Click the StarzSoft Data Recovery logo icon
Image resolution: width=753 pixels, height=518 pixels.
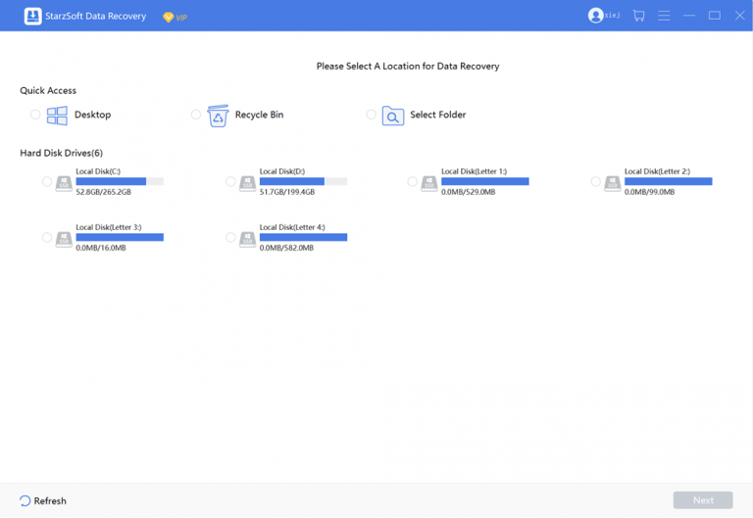click(32, 16)
